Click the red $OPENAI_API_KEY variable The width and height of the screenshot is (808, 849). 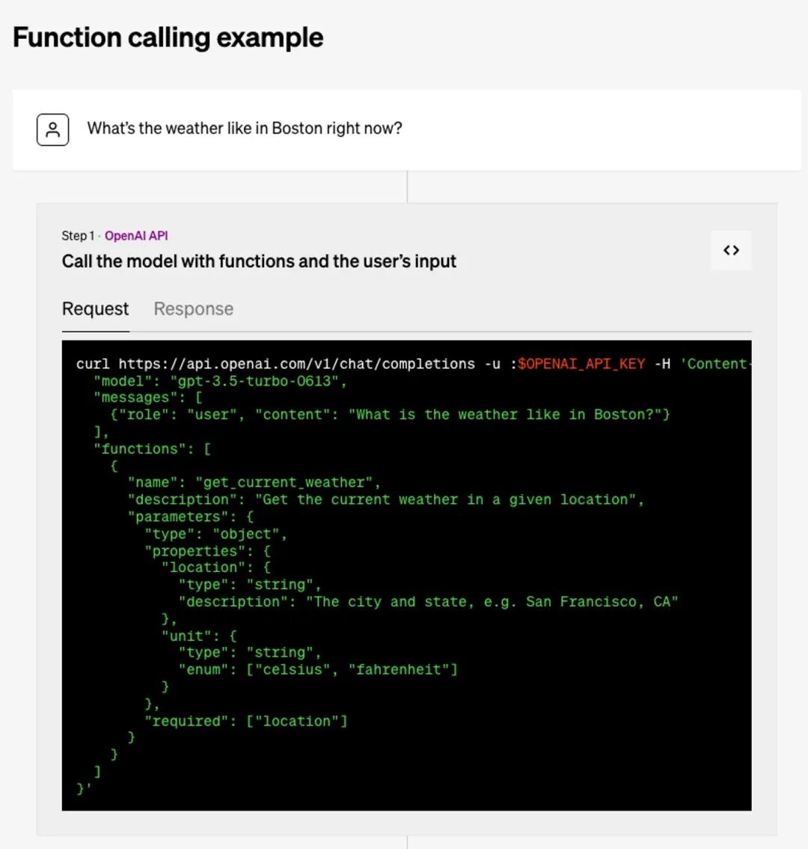pyautogui.click(x=581, y=364)
